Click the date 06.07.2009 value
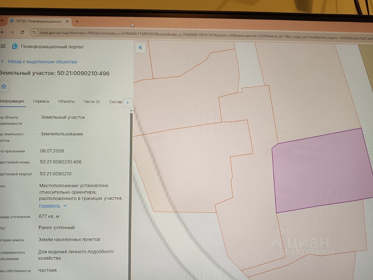The height and width of the screenshot is (280, 373). point(52,151)
